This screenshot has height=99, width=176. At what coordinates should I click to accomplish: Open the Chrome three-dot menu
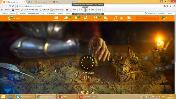click(174, 6)
